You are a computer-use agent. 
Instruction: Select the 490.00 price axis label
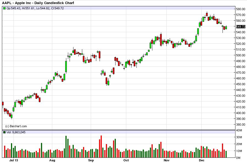coord(241,61)
